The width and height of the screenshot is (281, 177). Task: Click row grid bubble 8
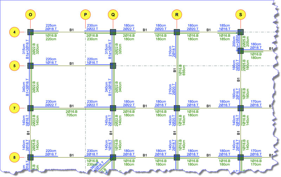coord(14,157)
